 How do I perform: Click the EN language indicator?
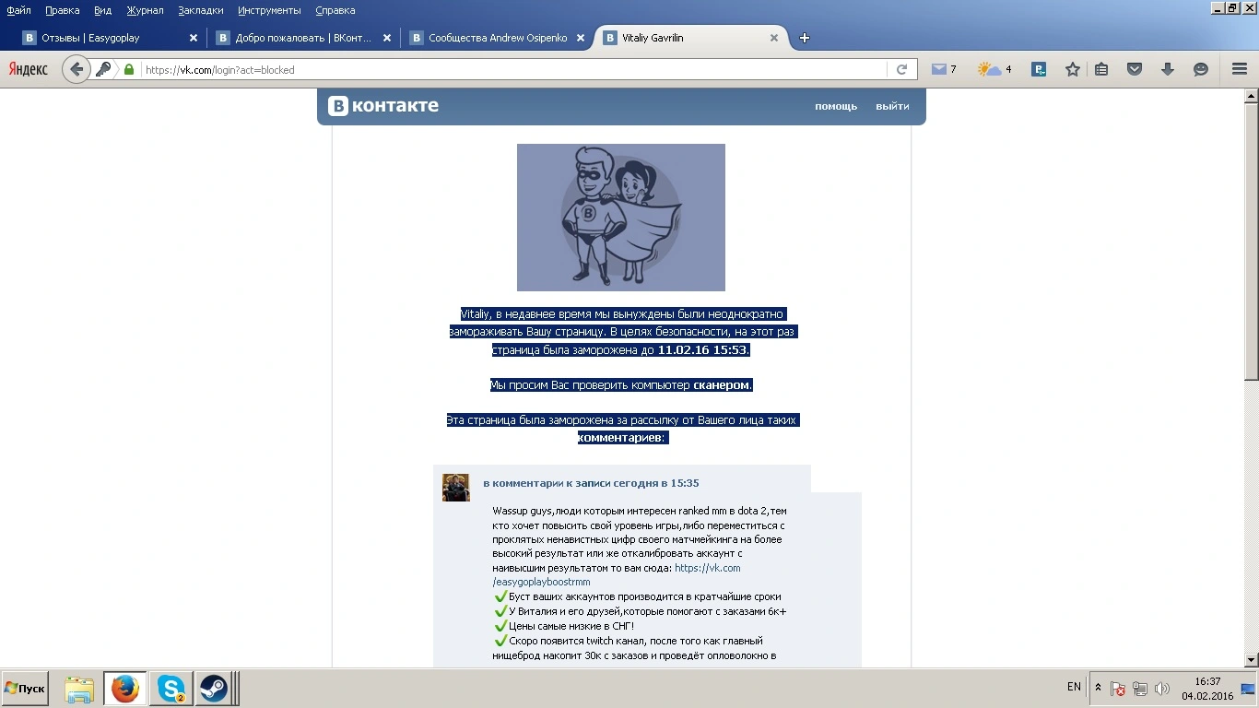click(x=1074, y=687)
